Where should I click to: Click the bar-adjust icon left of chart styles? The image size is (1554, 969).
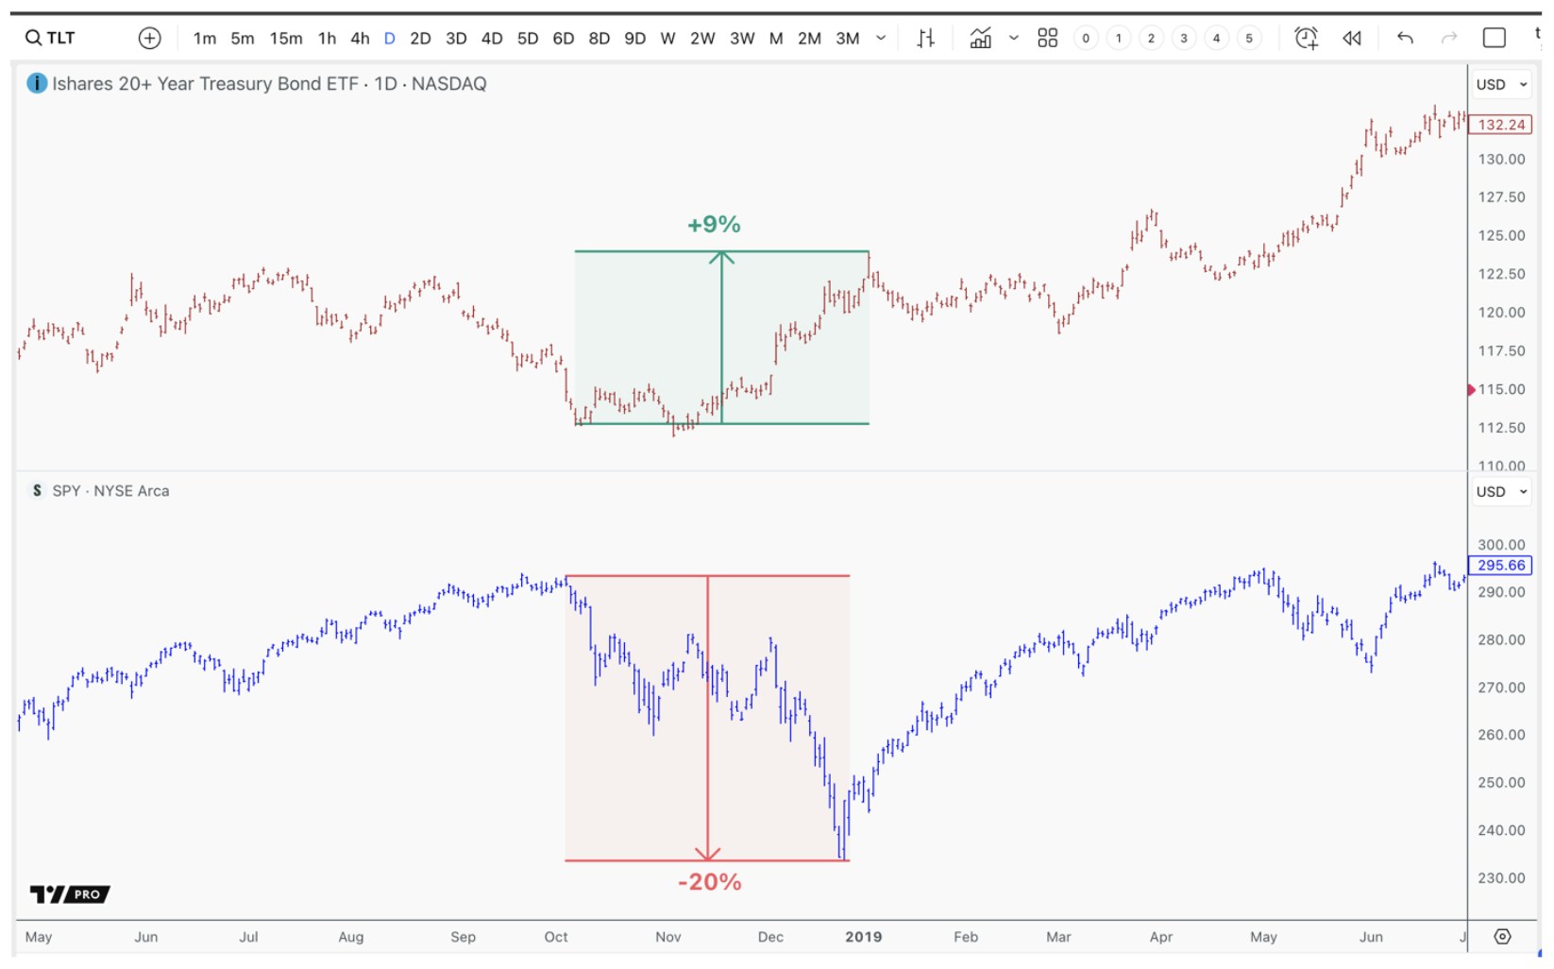coord(927,38)
